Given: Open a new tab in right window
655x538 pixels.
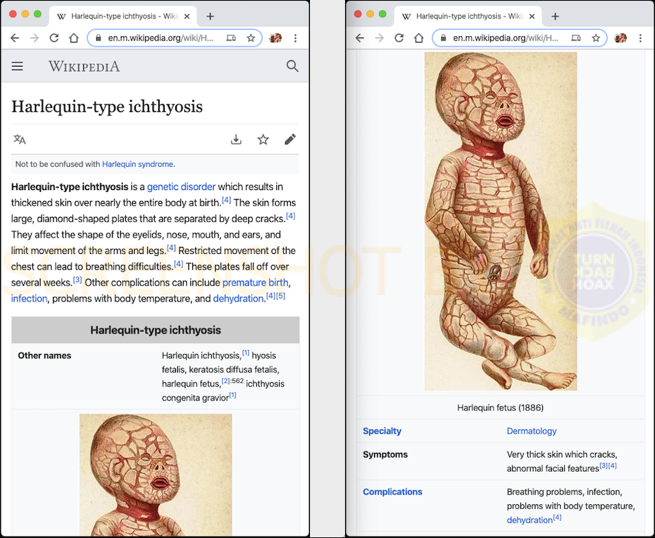Looking at the screenshot, I should click(x=555, y=16).
